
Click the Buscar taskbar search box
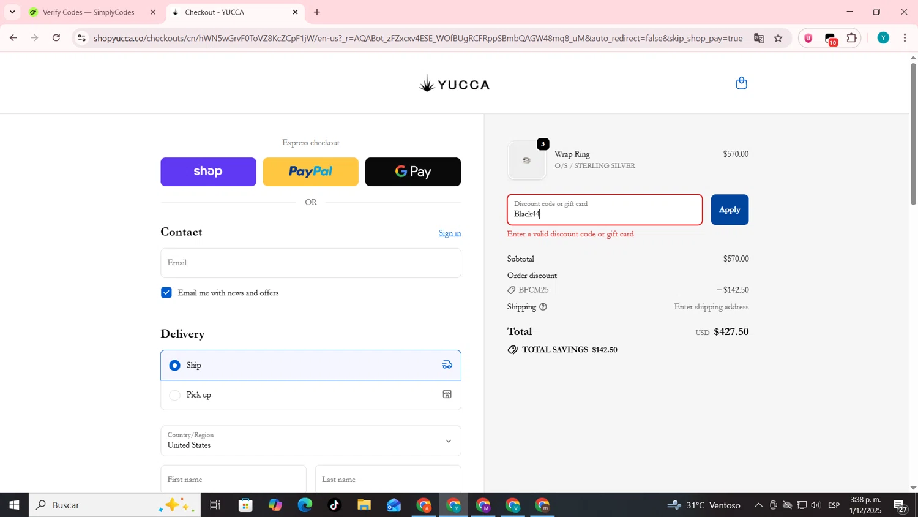pyautogui.click(x=115, y=505)
